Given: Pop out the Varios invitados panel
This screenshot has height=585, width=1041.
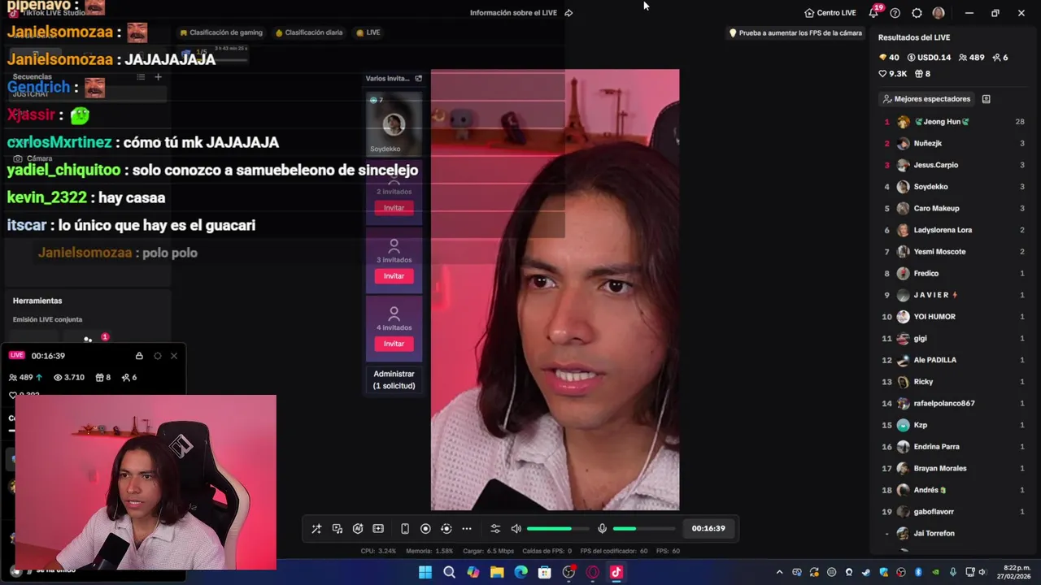Looking at the screenshot, I should click(419, 79).
